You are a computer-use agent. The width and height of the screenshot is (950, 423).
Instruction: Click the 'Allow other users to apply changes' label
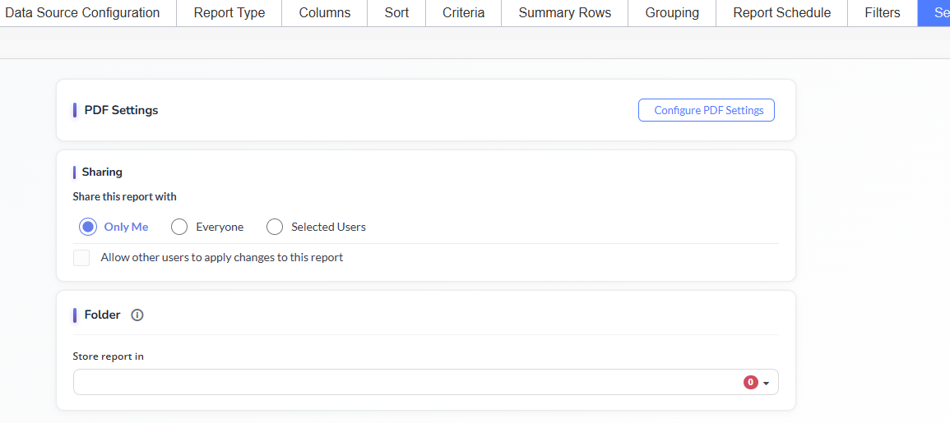tap(221, 258)
